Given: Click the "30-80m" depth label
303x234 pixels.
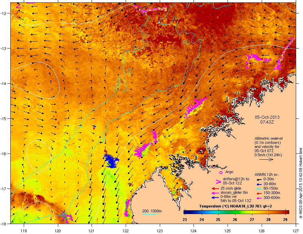Looking at the screenshot, I should (270, 184).
